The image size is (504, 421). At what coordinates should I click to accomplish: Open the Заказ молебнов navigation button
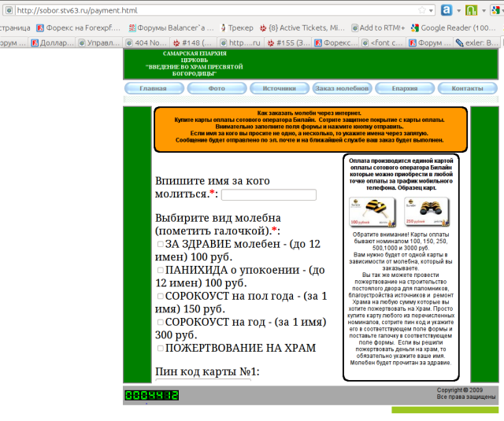click(342, 89)
